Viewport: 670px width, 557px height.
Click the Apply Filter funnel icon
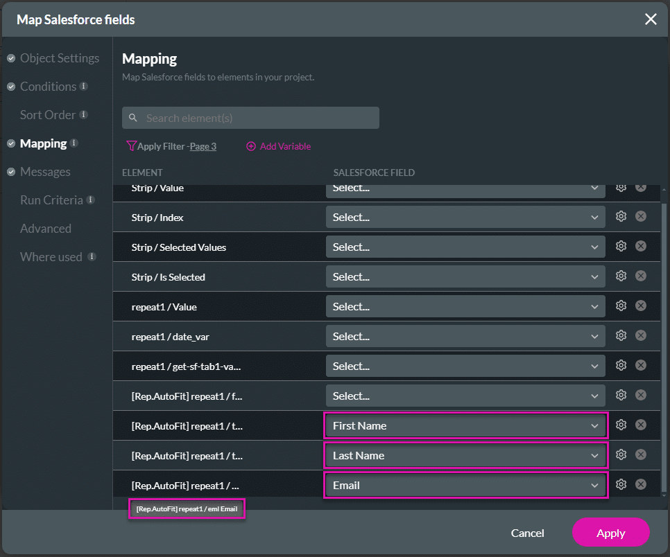tap(131, 146)
